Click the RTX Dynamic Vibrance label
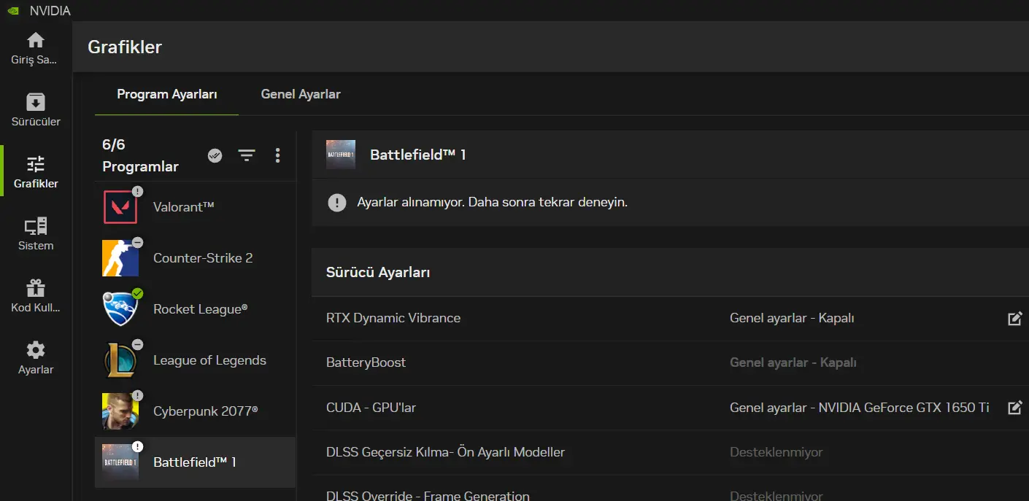 (x=393, y=318)
